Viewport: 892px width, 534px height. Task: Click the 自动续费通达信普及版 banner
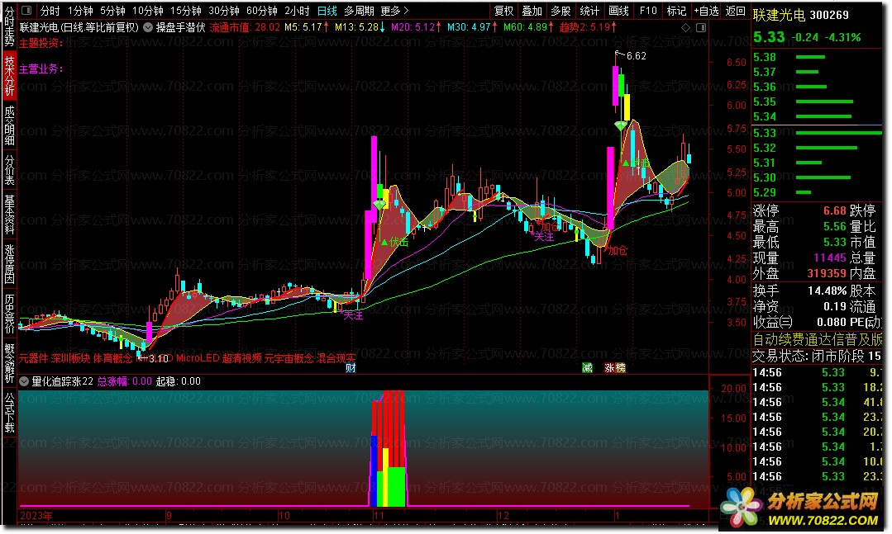817,340
